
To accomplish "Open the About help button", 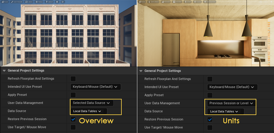I will pos(49,2).
